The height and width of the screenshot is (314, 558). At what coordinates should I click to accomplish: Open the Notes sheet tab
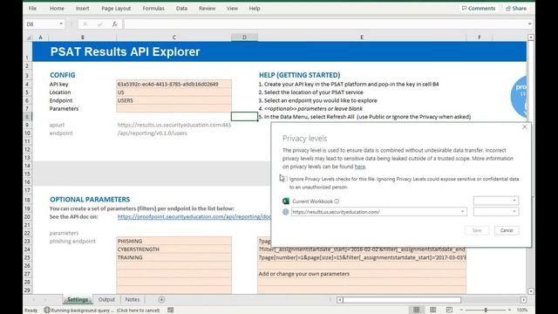tap(133, 299)
